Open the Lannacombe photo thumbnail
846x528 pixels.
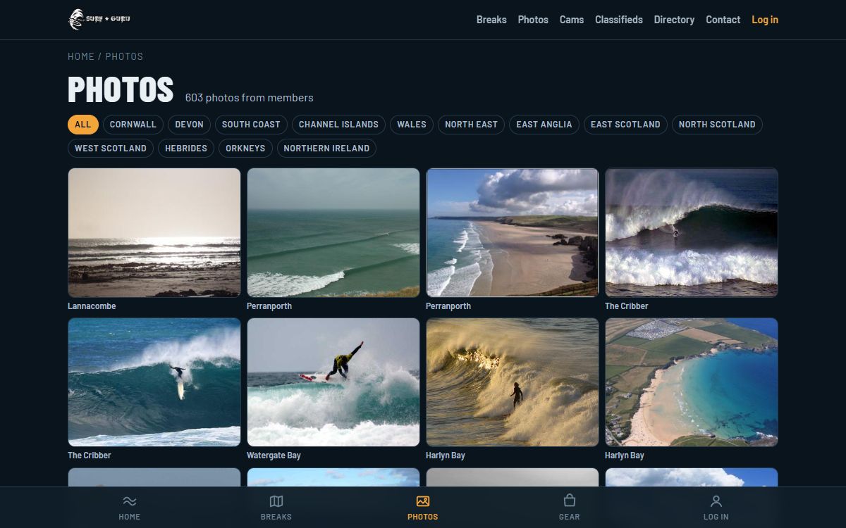click(x=154, y=232)
